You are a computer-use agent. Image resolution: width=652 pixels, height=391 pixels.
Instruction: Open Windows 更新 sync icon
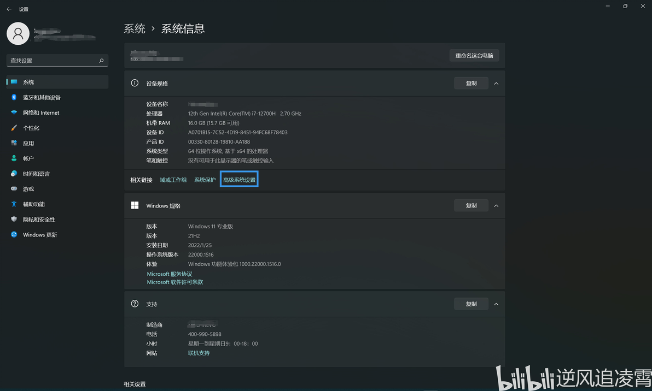(14, 234)
